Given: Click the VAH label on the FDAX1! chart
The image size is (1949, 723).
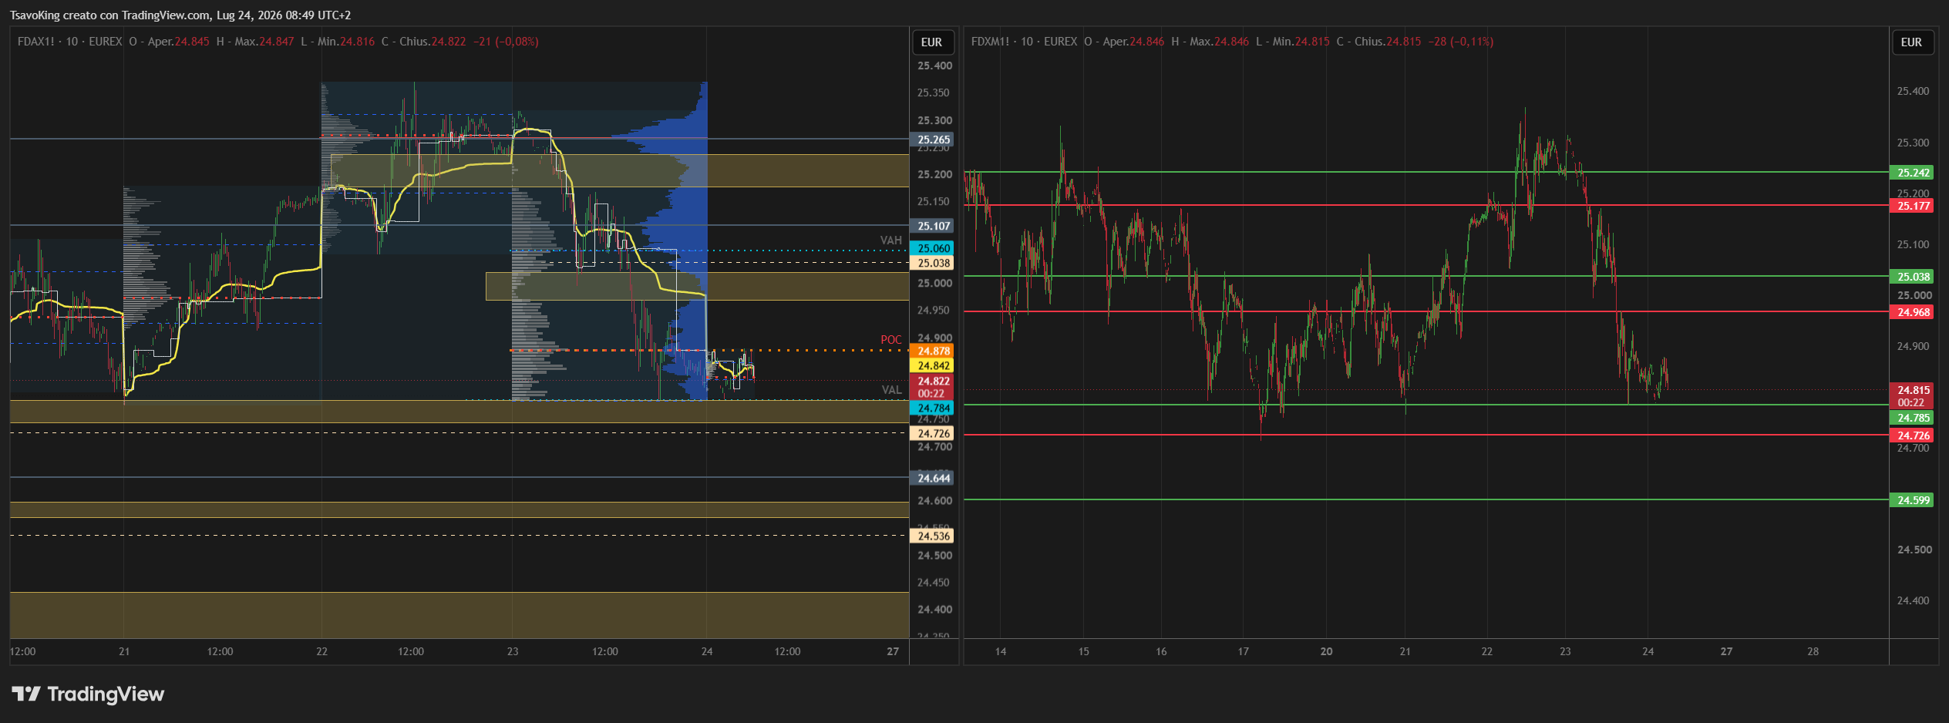Looking at the screenshot, I should coord(891,240).
